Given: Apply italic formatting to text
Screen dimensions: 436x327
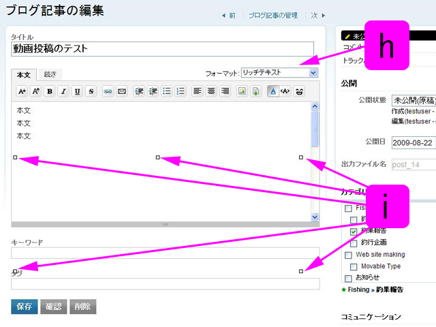Looking at the screenshot, I should (63, 91).
